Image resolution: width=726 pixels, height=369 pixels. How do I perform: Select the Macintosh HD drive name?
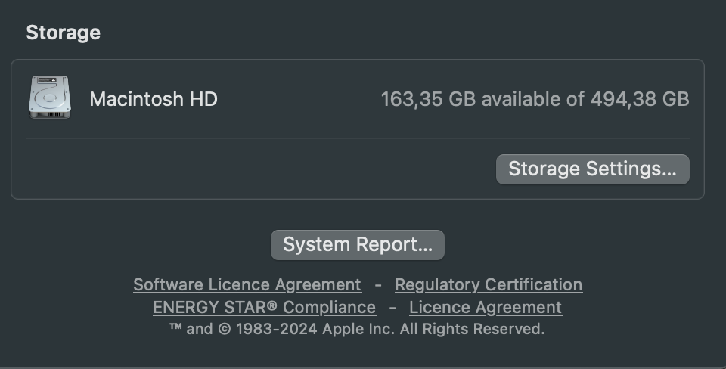pyautogui.click(x=154, y=99)
